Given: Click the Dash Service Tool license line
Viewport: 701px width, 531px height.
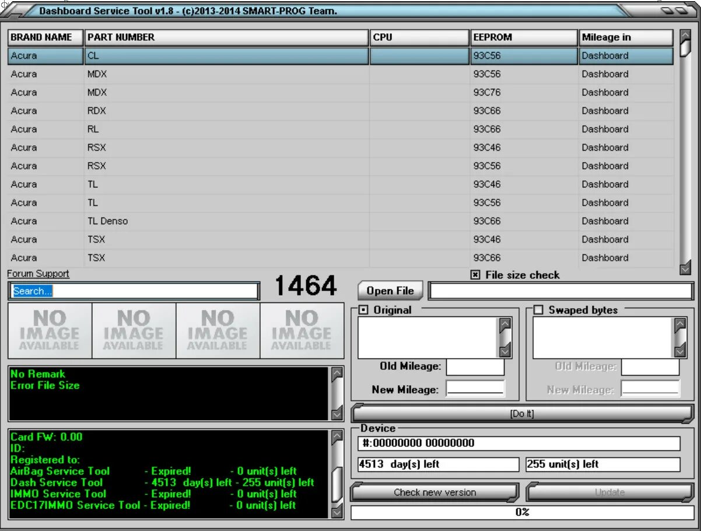Looking at the screenshot, I should 162,483.
